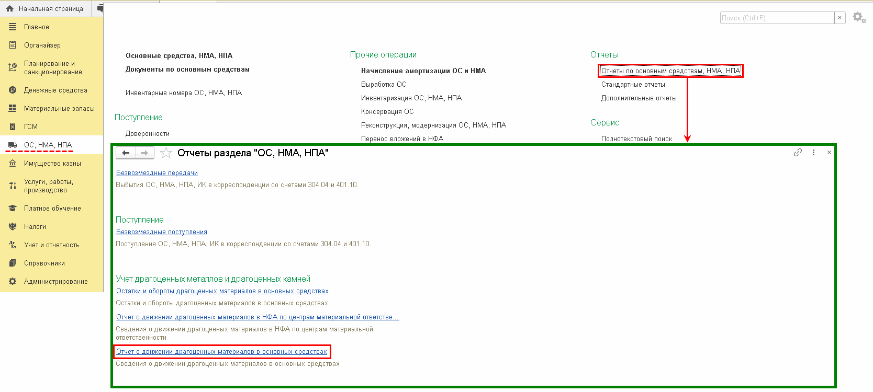
Task: Open settings gear next to search field
Action: point(859,17)
